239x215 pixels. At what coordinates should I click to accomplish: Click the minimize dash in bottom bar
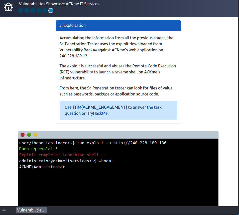[4, 210]
